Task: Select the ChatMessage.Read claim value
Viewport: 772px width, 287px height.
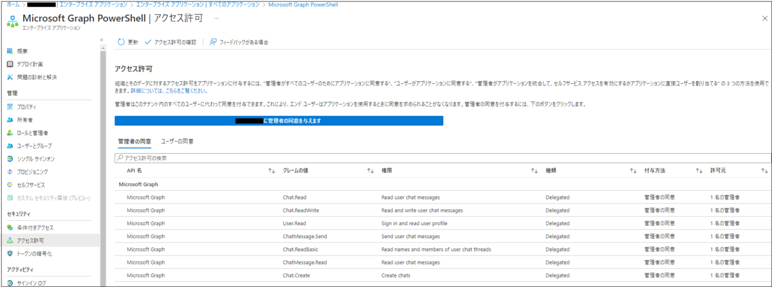Action: [x=306, y=263]
